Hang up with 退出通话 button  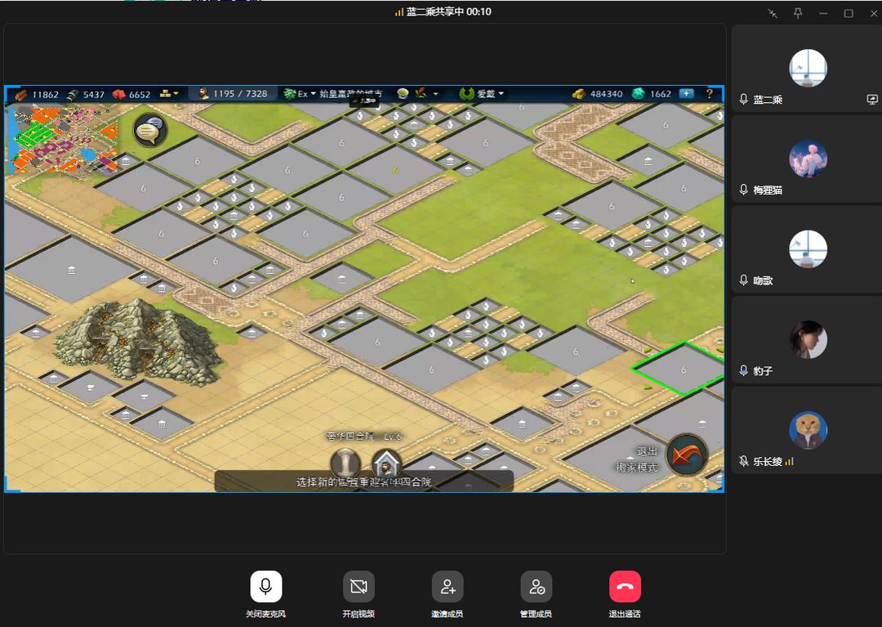[625, 586]
